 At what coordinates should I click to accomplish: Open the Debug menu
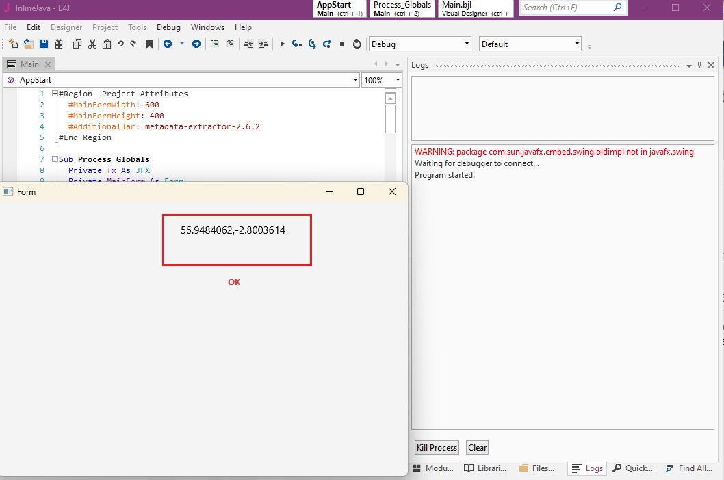(x=168, y=27)
